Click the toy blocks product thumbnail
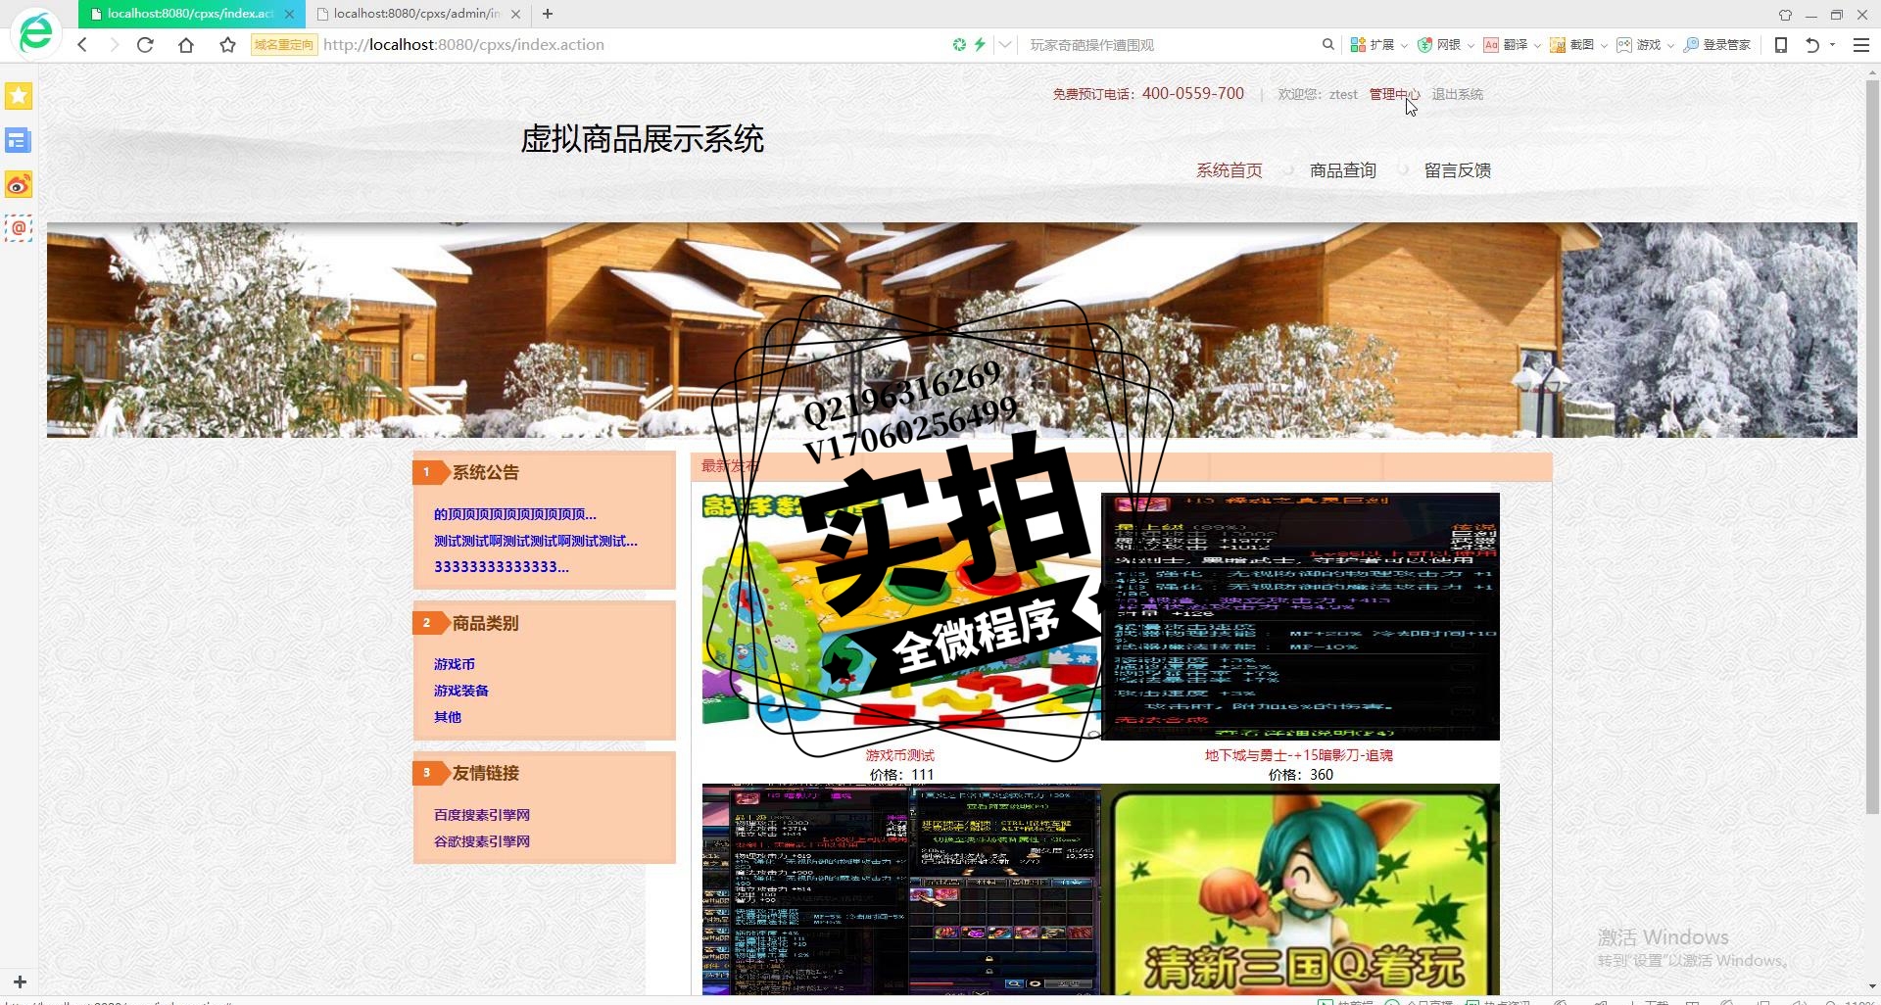The height and width of the screenshot is (1005, 1881). tap(901, 617)
